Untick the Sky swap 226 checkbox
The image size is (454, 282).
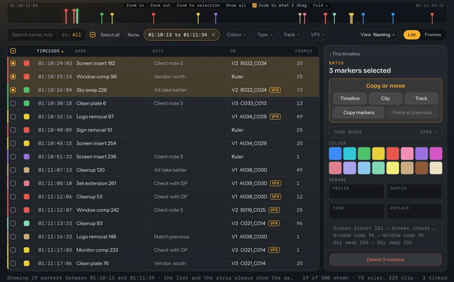pos(13,90)
